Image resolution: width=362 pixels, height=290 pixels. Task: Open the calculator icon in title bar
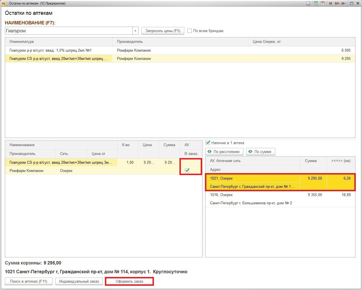pos(316,3)
